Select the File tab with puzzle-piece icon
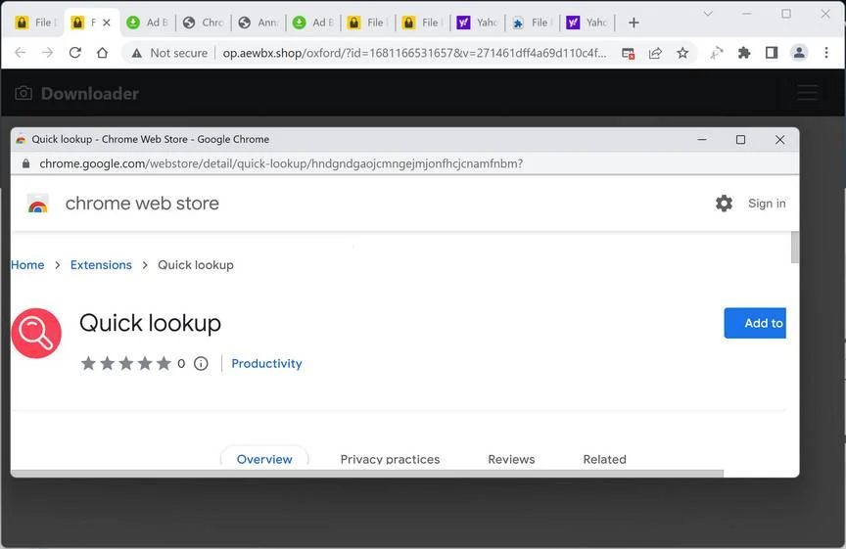846x549 pixels. click(532, 23)
